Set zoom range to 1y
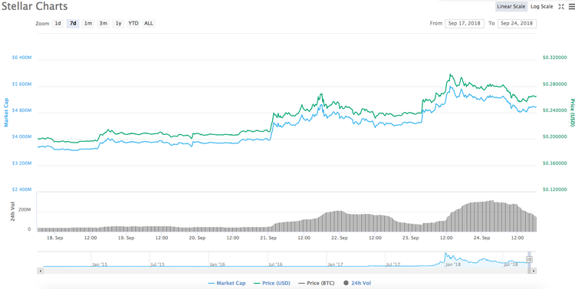Image resolution: width=575 pixels, height=289 pixels. tap(118, 24)
